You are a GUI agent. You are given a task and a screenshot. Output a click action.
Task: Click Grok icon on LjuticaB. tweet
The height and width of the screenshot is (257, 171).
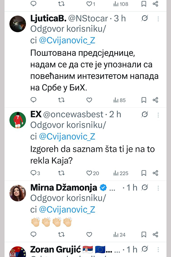[x=145, y=19]
